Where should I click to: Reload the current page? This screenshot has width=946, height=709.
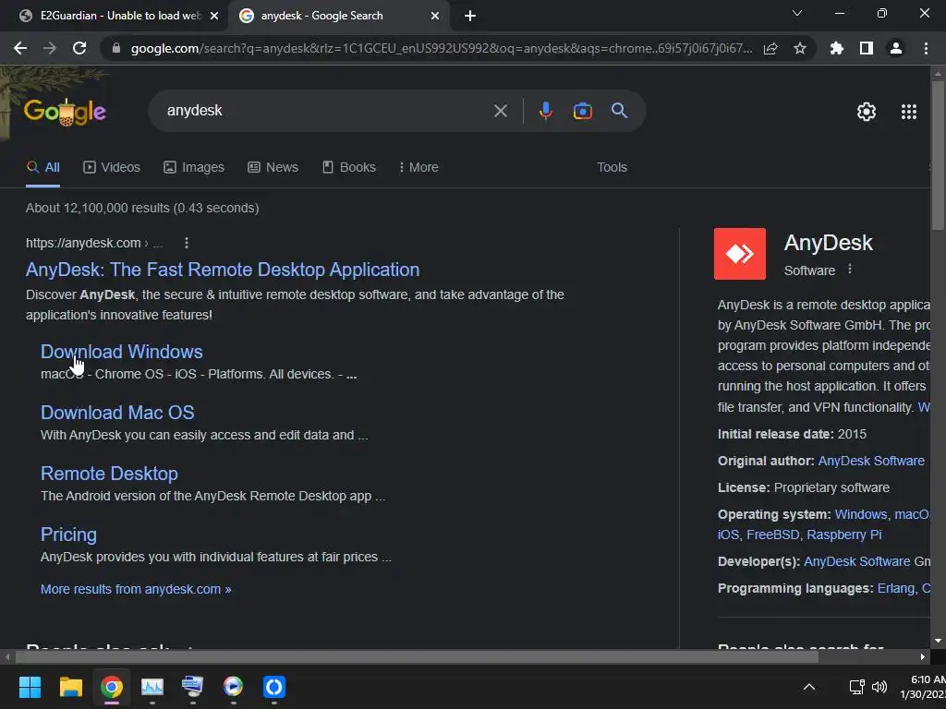tap(79, 48)
